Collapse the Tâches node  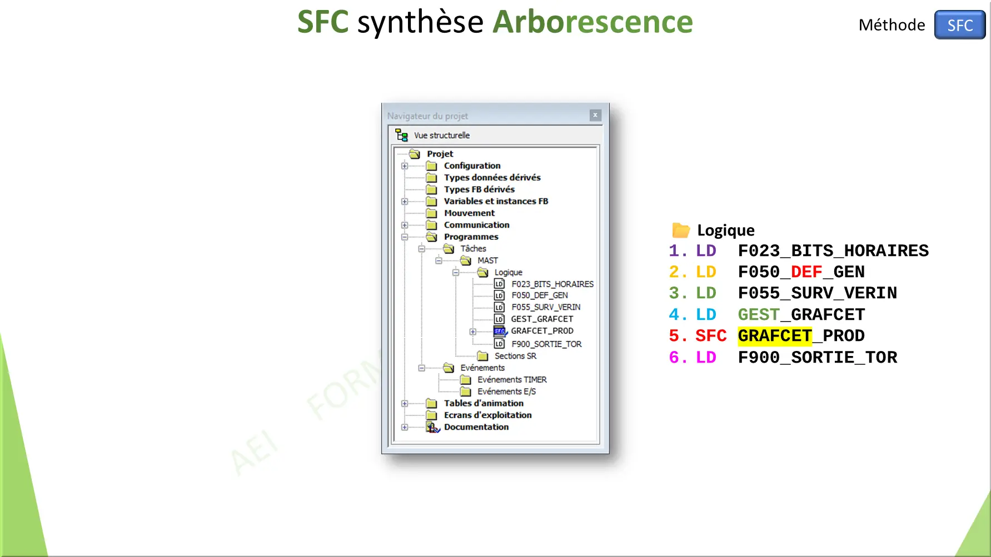pos(421,248)
